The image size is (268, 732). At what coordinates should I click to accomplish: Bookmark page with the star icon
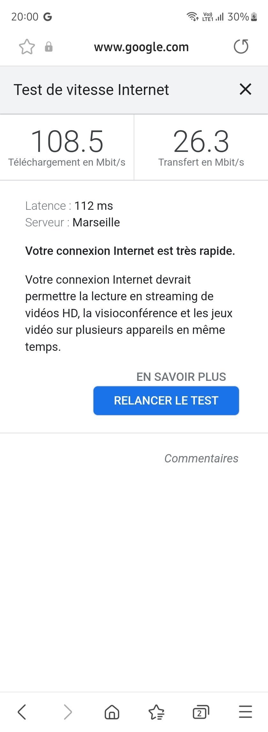[x=27, y=47]
